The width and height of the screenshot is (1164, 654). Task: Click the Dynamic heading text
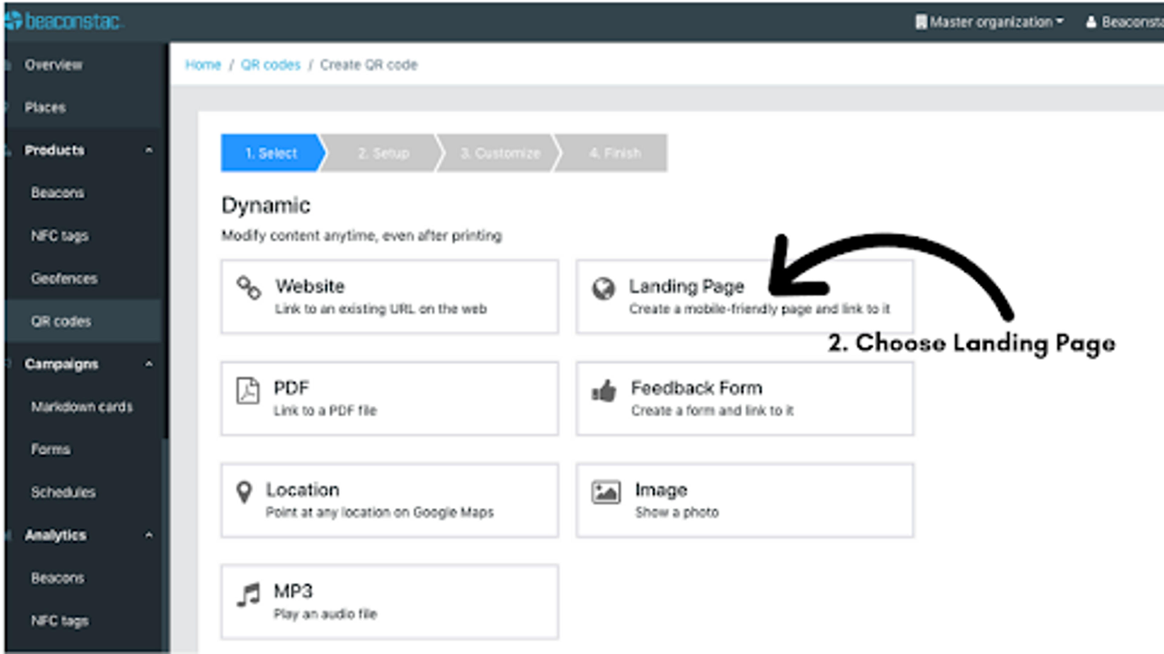(266, 206)
